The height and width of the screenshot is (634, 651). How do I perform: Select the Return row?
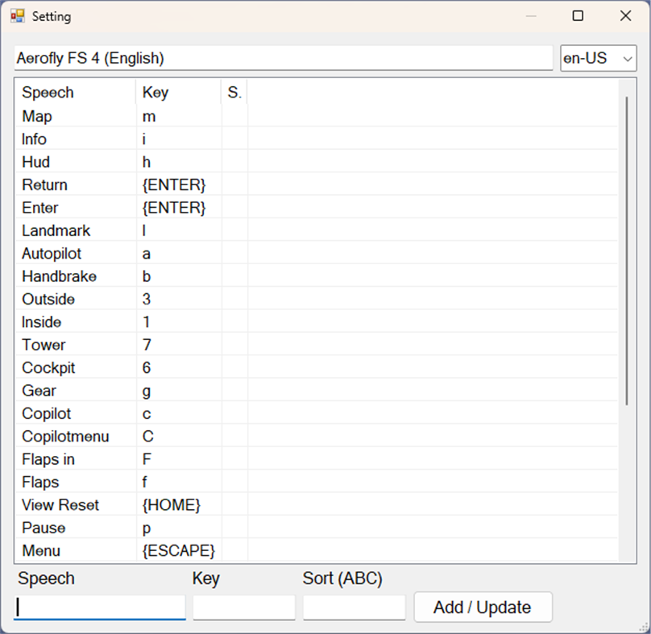(317, 184)
